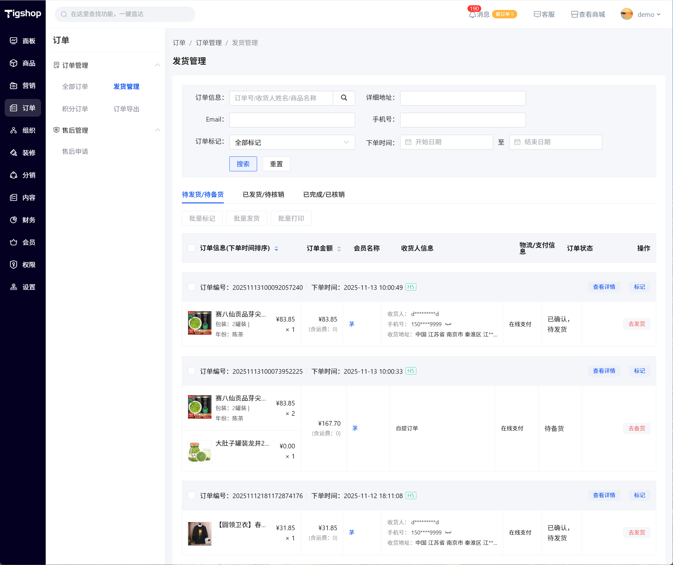673x565 pixels.
Task: Check order 20251113100073952225 checkbox
Action: point(191,371)
